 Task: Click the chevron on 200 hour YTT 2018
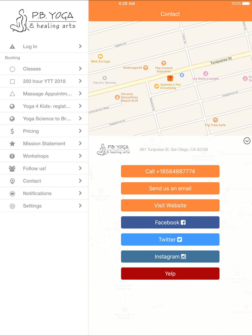point(80,81)
